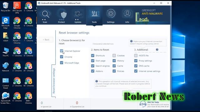Open 8888 - Chrome desktop shortcut
200x112 pixels.
[x=28, y=98]
